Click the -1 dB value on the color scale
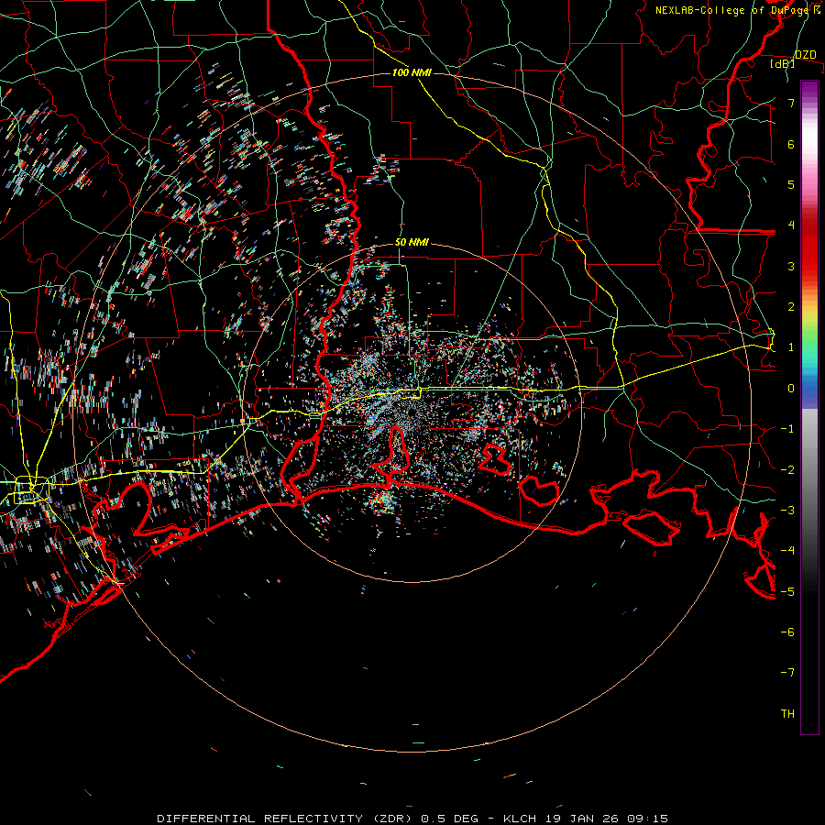The width and height of the screenshot is (825, 825). pos(787,429)
